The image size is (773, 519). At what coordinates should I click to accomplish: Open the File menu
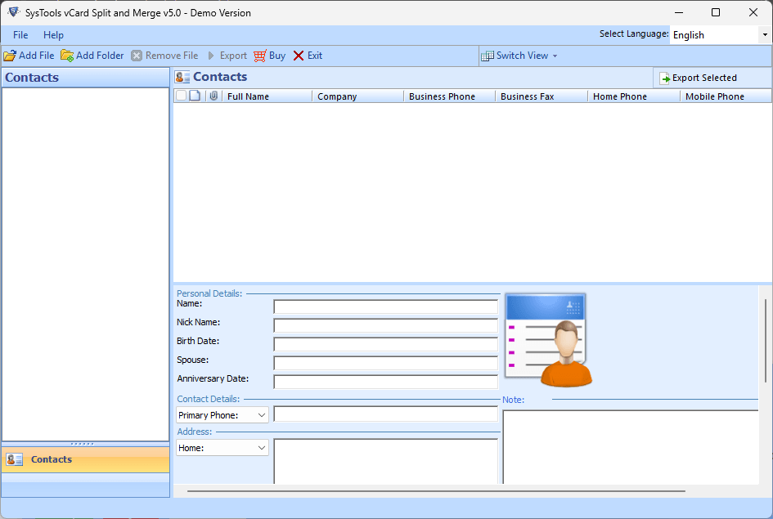click(20, 35)
